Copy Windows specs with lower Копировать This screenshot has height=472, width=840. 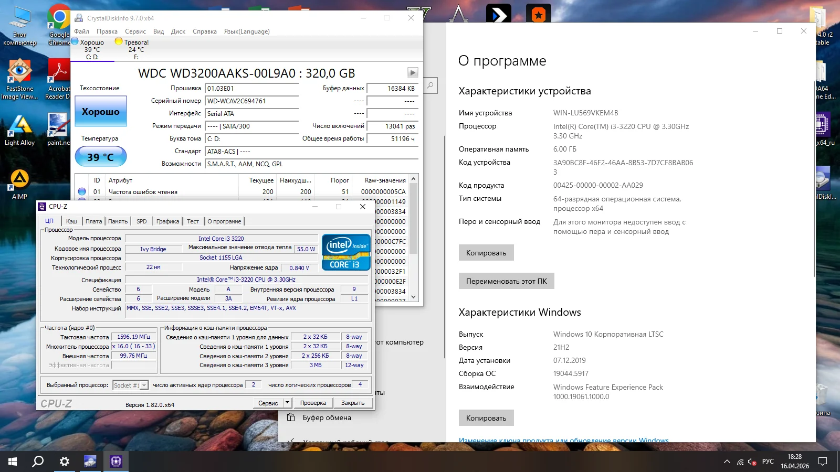[x=486, y=418]
